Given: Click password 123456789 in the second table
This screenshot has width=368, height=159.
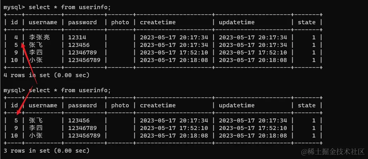Looking at the screenshot, I should coord(84,136).
